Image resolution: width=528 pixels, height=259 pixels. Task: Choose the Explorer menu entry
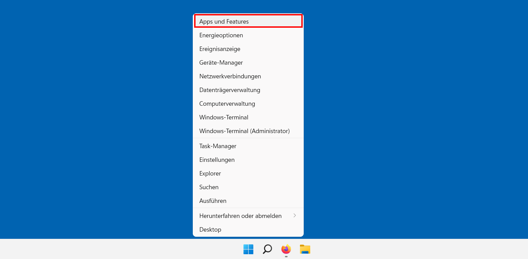248,173
